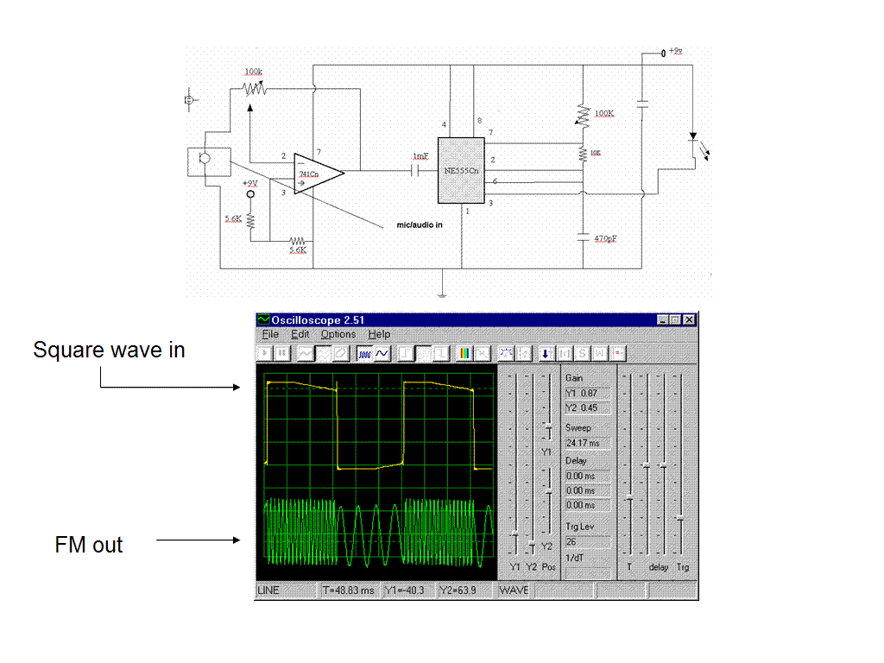The width and height of the screenshot is (884, 663).
Task: Click the Y1=-40.3 status bar readout
Action: (408, 590)
